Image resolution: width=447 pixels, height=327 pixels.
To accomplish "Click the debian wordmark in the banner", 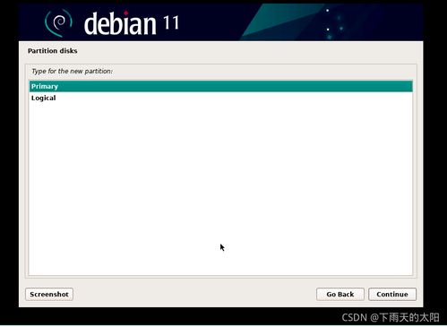I will 120,23.
